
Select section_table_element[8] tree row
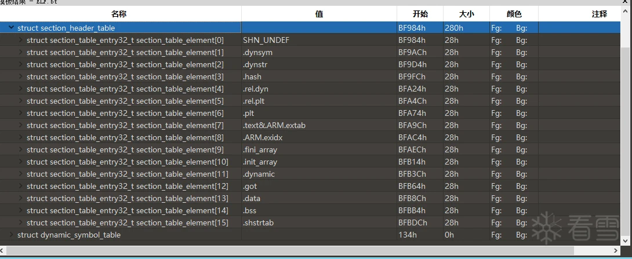point(310,137)
